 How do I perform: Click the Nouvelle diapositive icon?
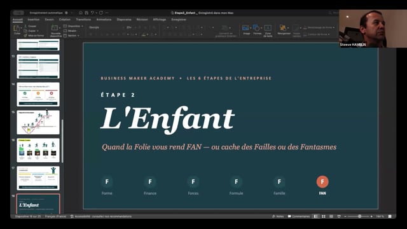point(55,28)
